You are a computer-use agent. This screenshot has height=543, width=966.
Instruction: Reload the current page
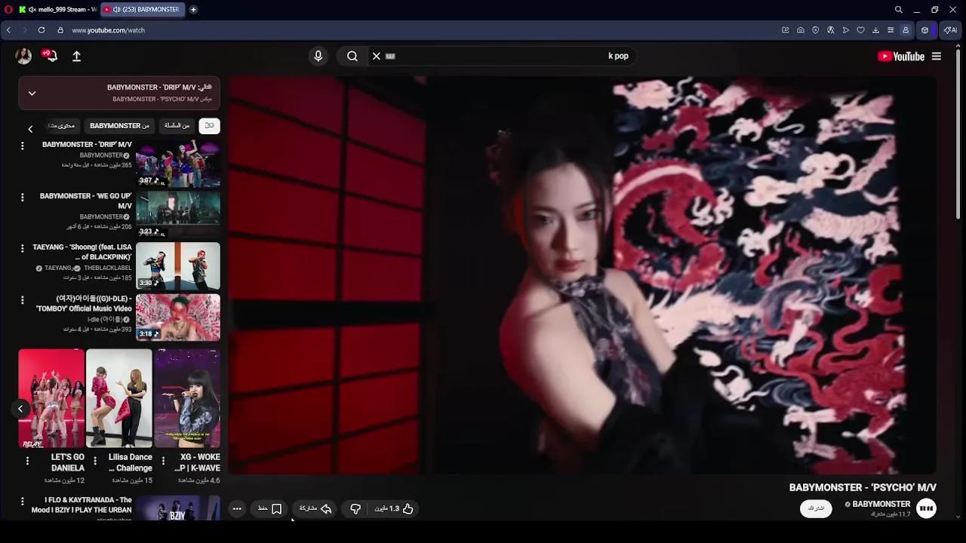tap(42, 30)
